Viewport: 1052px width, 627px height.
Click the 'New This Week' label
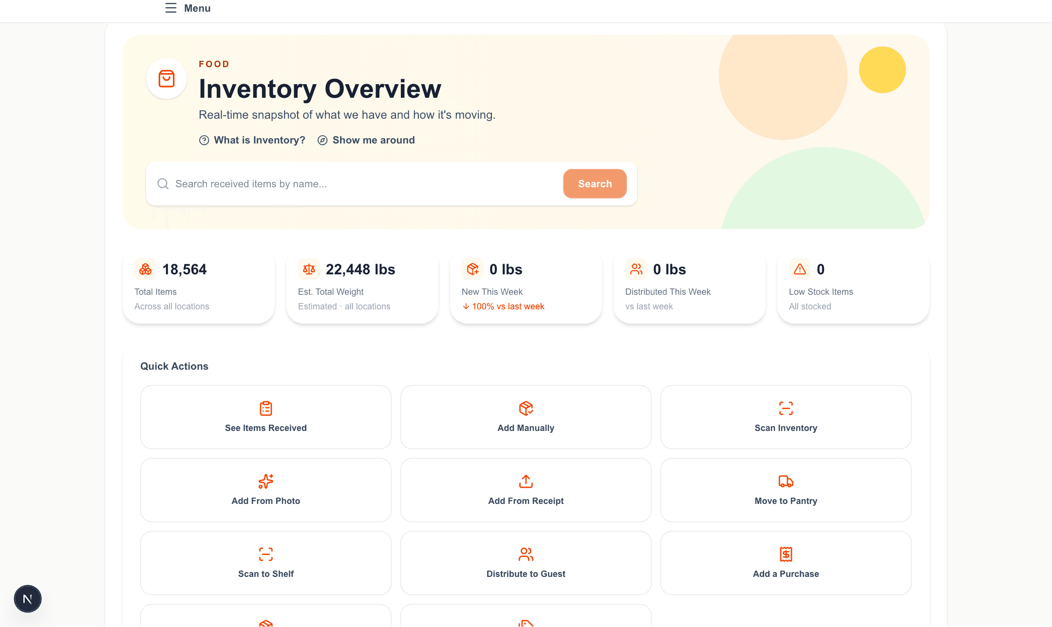tap(492, 292)
